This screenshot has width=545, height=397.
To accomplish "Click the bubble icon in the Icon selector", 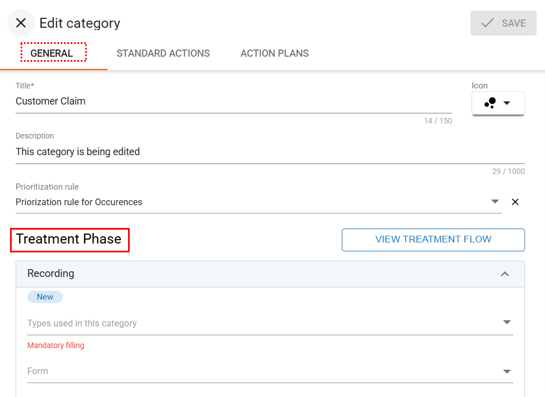I will point(490,103).
